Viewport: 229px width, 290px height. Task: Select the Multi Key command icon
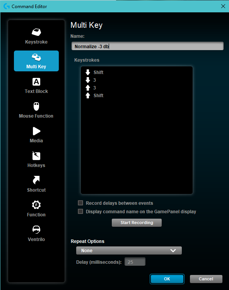pyautogui.click(x=36, y=57)
